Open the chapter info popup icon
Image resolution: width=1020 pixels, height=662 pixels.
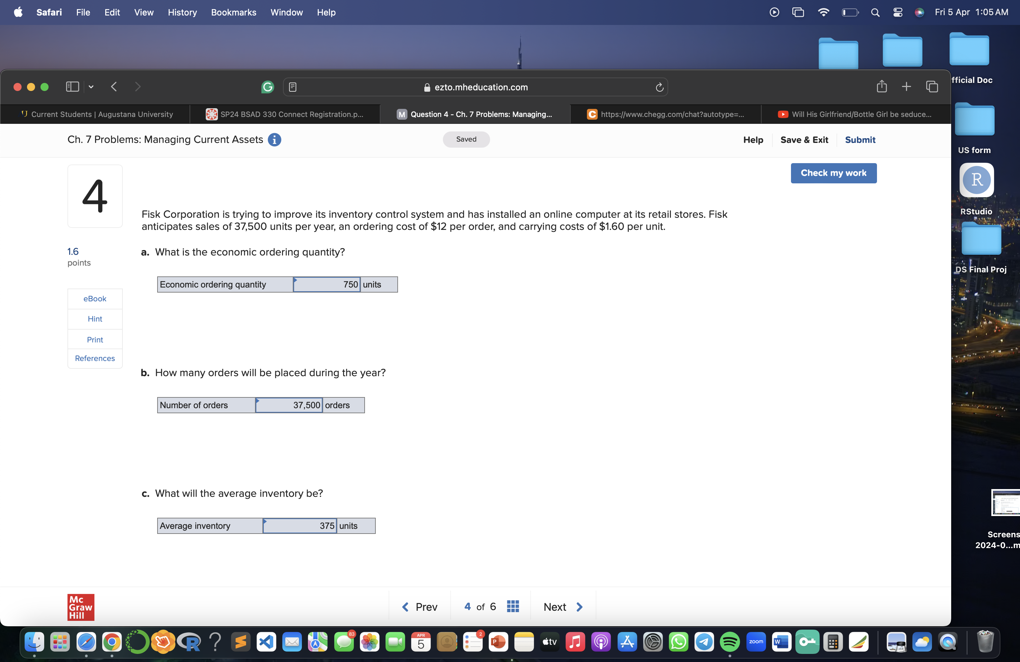coord(275,140)
